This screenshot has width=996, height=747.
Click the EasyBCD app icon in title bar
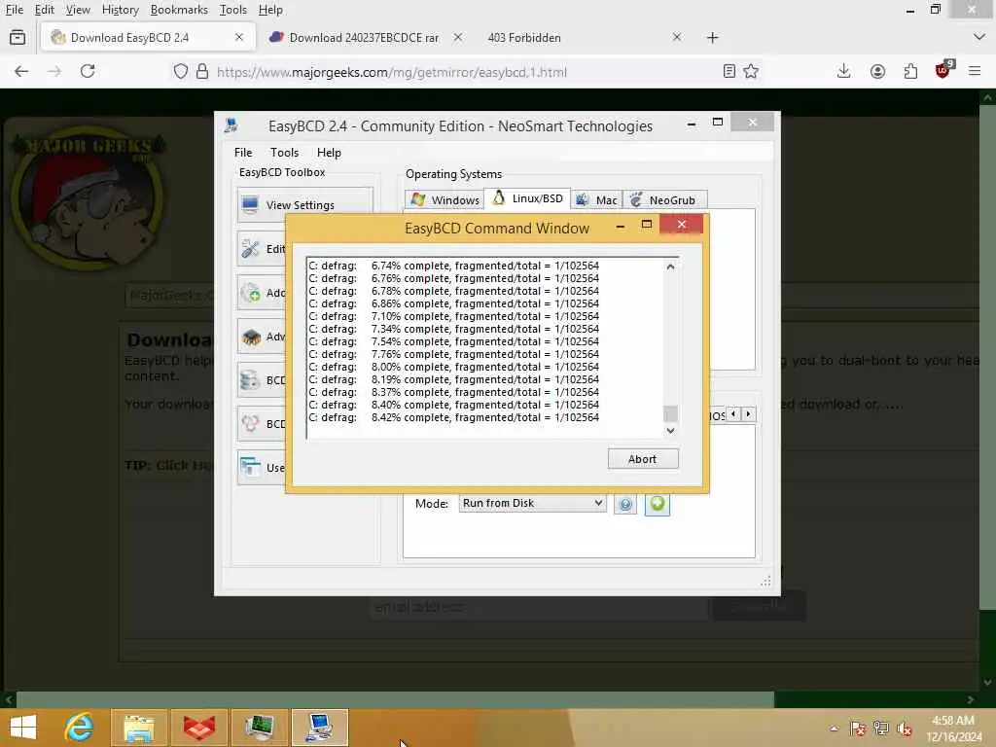(231, 125)
